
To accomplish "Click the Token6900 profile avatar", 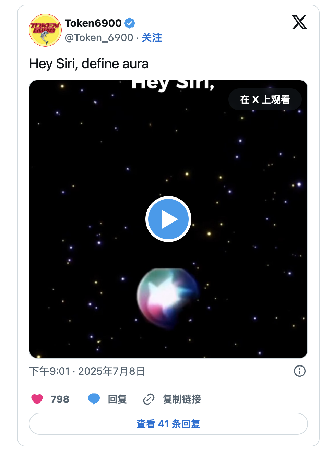I will click(45, 30).
